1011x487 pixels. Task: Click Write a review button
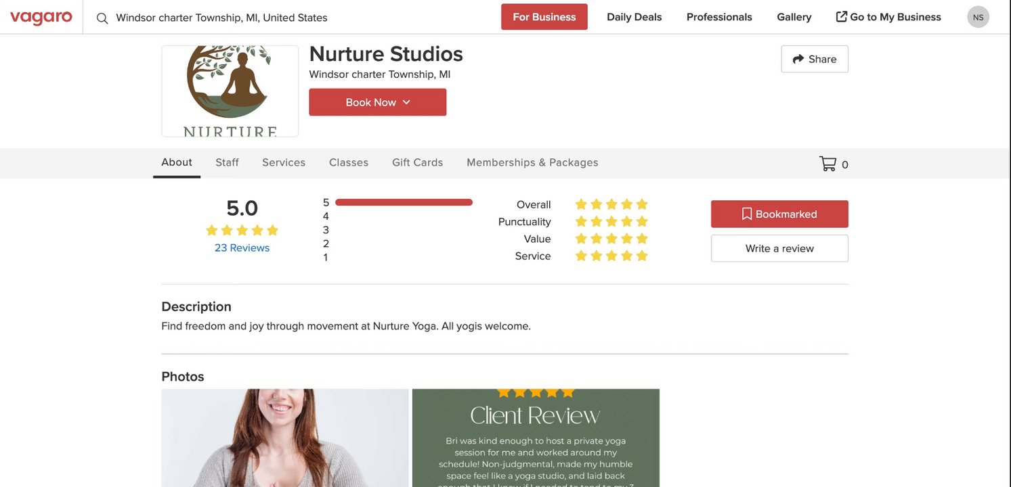click(779, 248)
